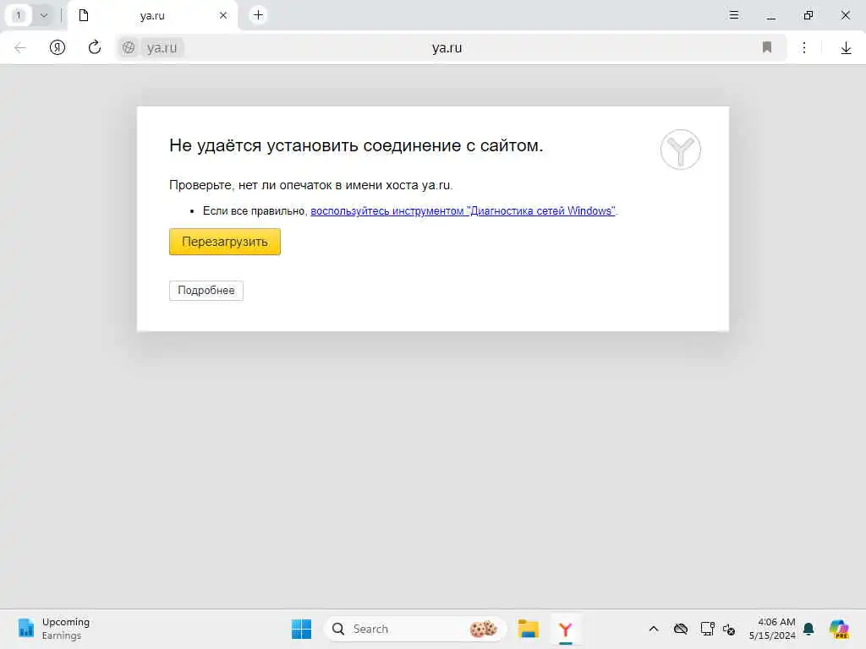866x649 pixels.
Task: Open the Windows Start menu
Action: [301, 629]
